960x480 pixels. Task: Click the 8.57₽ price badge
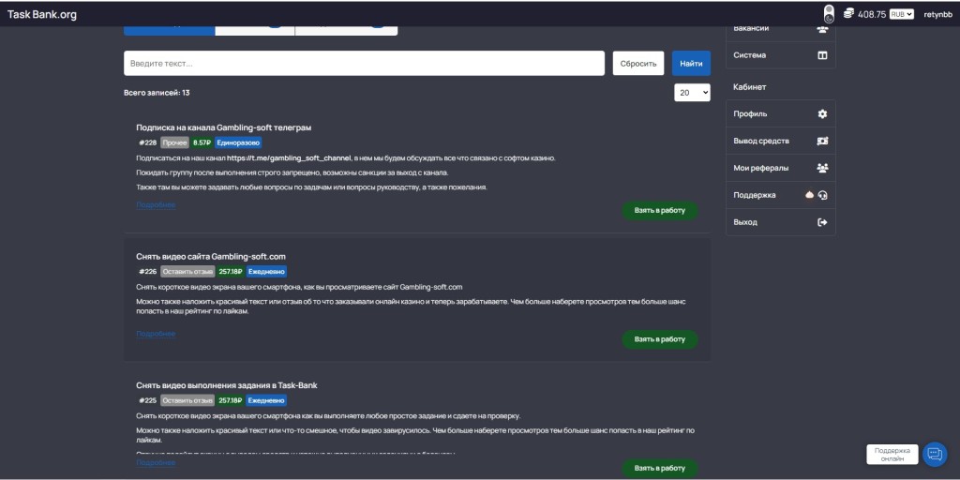202,142
